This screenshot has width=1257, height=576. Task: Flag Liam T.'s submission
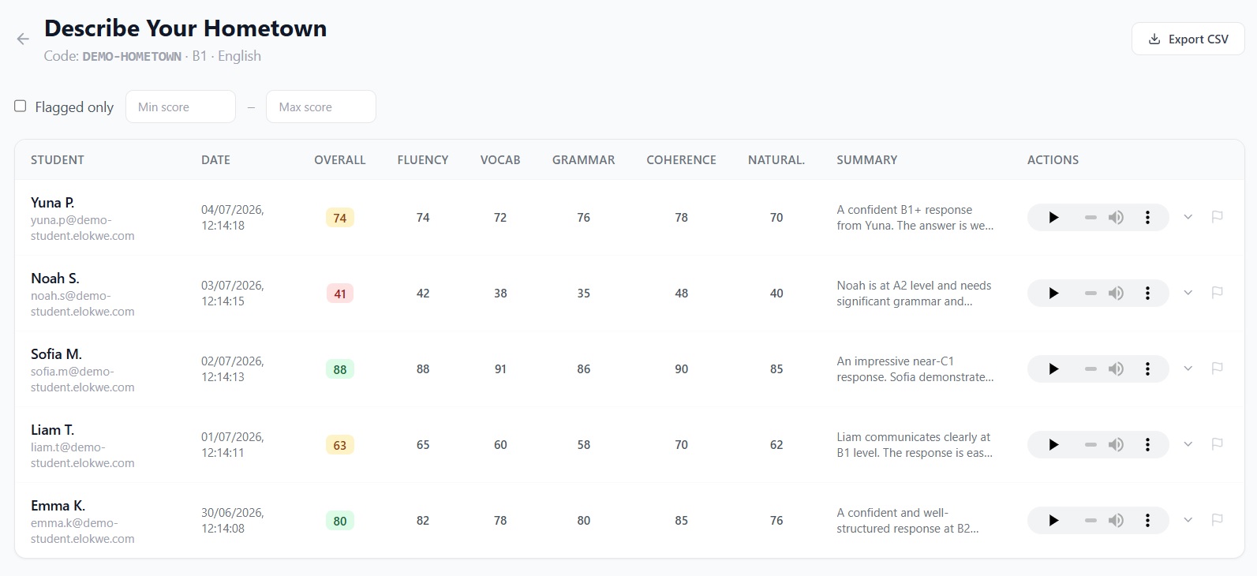1217,444
